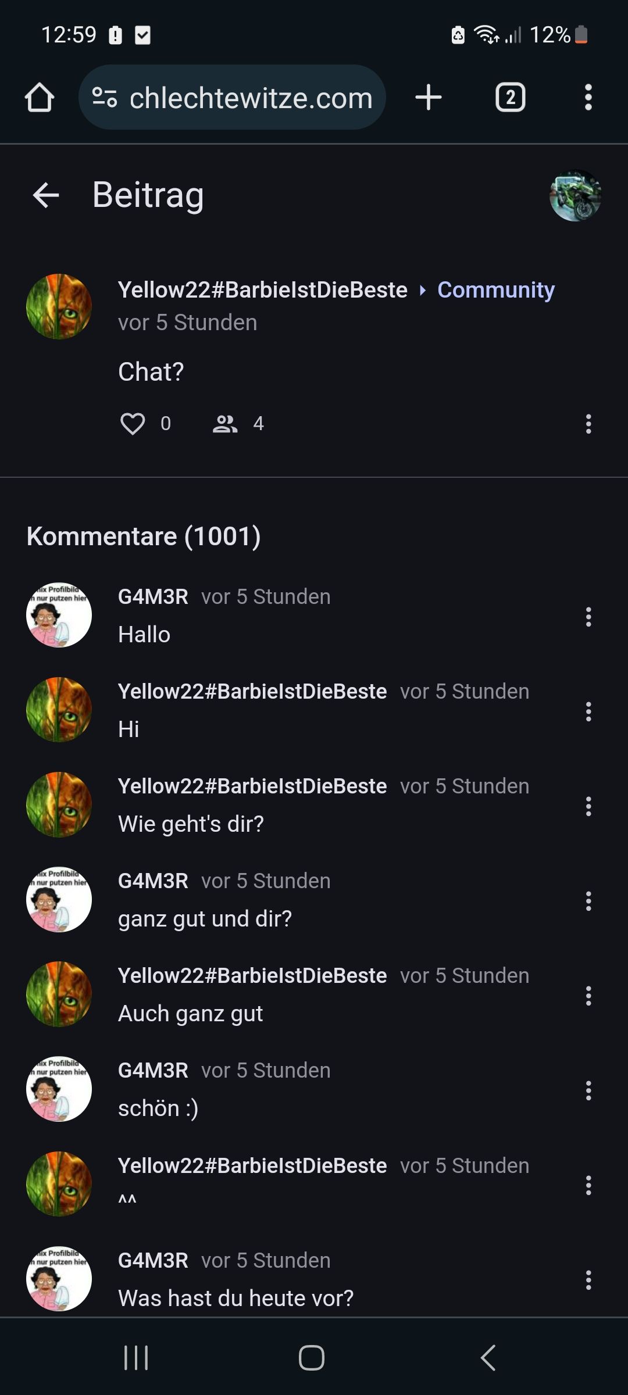The image size is (628, 1395).
Task: Tap the site info icon in address bar
Action: [x=105, y=97]
